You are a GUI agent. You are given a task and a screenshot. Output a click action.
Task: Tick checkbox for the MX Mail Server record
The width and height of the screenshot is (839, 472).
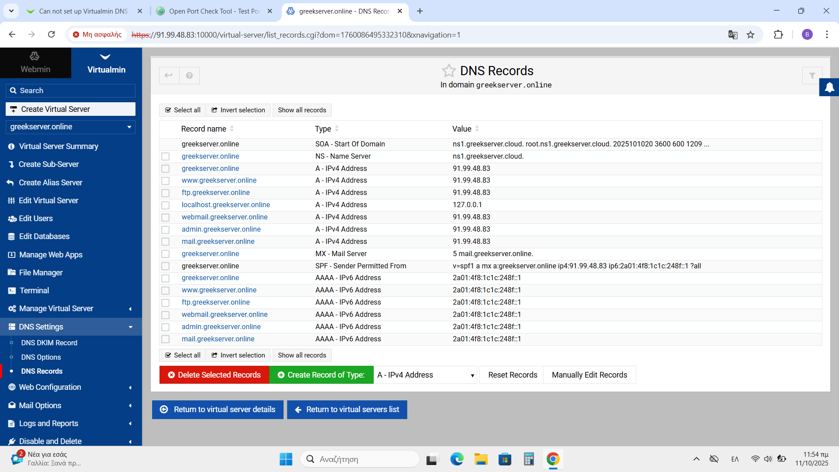tap(165, 254)
